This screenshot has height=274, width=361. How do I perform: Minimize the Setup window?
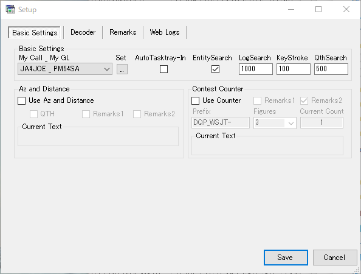291,10
